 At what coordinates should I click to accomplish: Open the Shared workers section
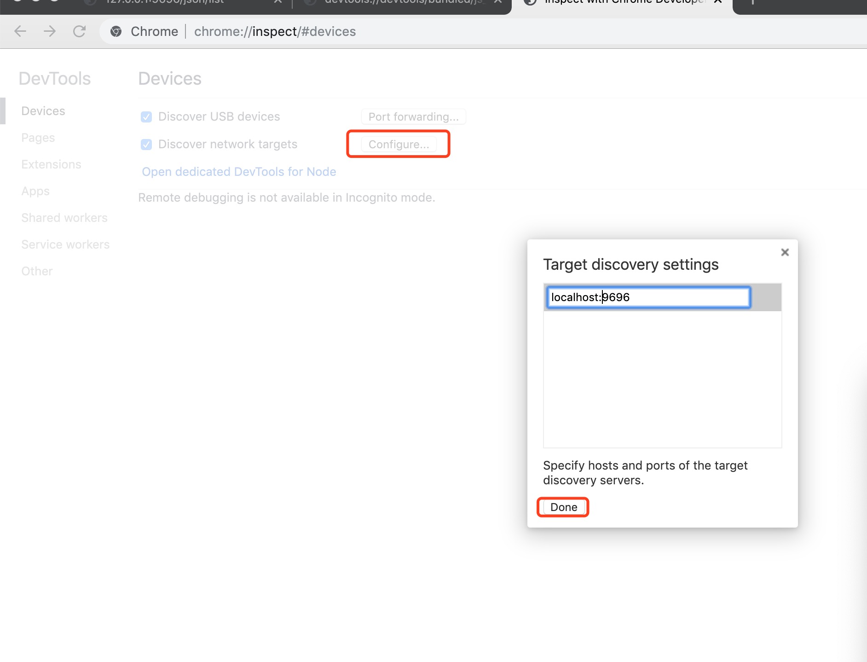tap(64, 218)
